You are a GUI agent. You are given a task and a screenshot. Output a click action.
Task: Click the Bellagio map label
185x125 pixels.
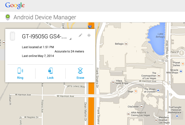[119, 44]
